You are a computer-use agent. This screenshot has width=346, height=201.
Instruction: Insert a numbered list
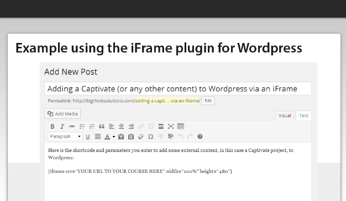click(x=92, y=127)
